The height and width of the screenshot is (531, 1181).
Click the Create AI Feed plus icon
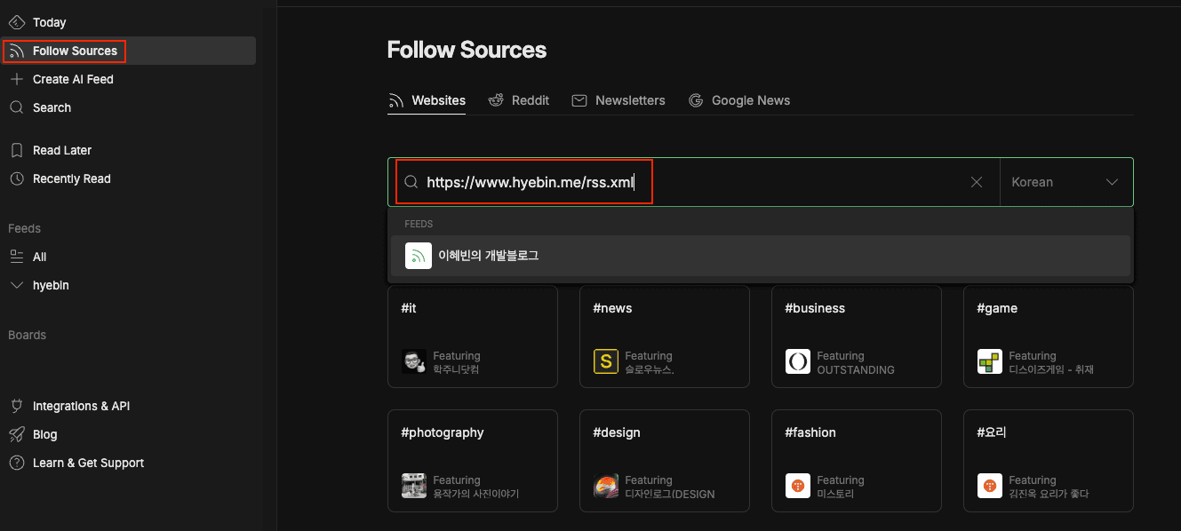pos(16,79)
